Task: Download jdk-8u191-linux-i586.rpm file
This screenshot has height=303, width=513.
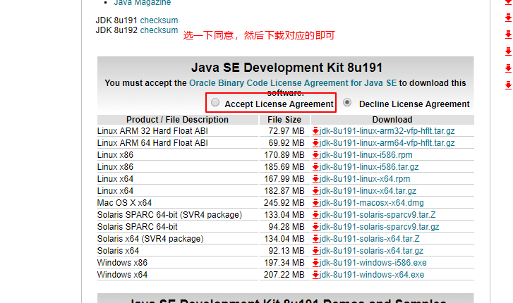Action: tap(366, 155)
